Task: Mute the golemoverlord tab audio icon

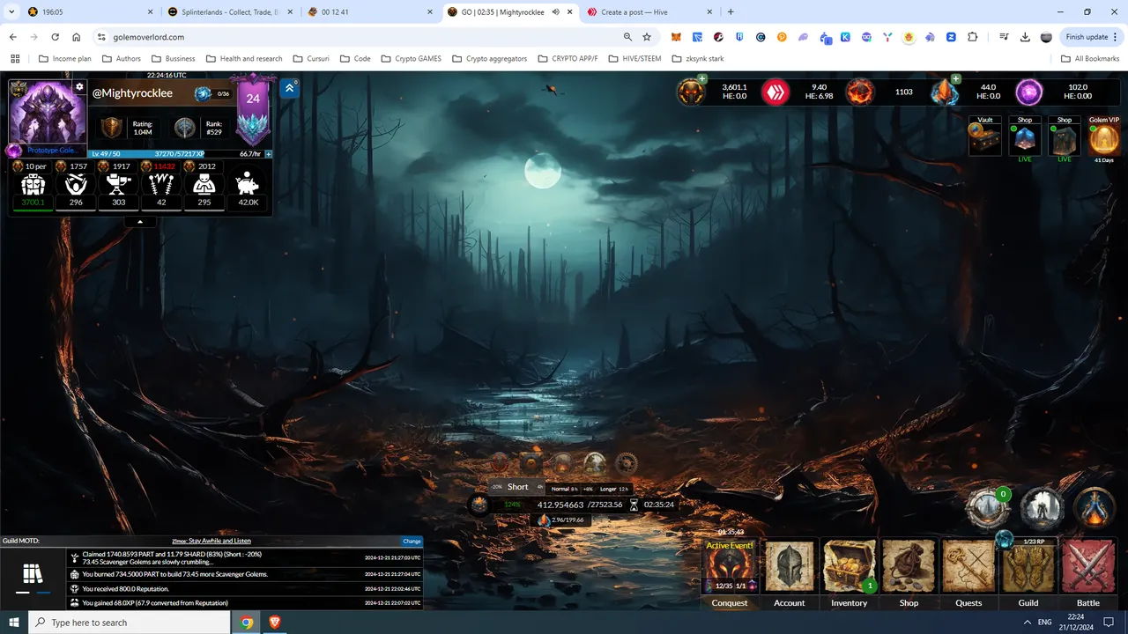Action: [x=556, y=12]
